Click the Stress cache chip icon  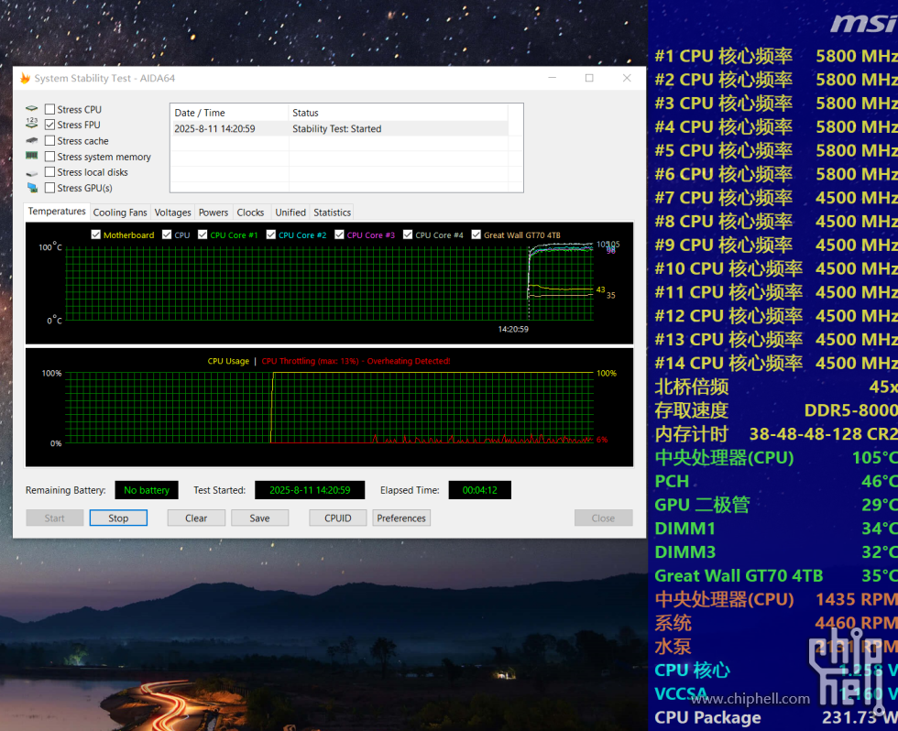[x=31, y=140]
